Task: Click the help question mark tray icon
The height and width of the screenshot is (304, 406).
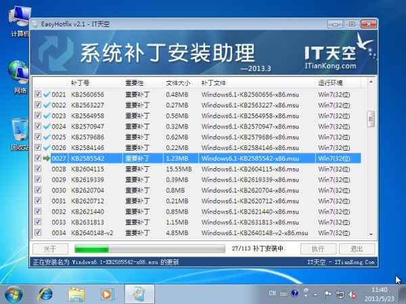Action: pyautogui.click(x=294, y=293)
